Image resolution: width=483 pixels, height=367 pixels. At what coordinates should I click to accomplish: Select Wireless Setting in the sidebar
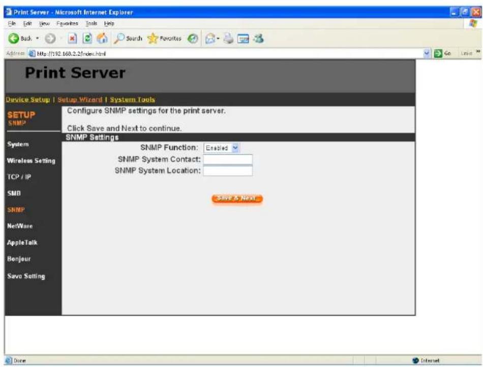pyautogui.click(x=31, y=161)
